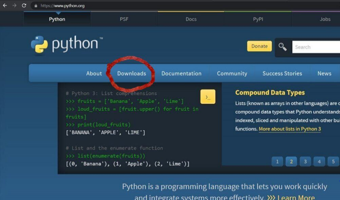Click into the Search input field

click(x=316, y=47)
